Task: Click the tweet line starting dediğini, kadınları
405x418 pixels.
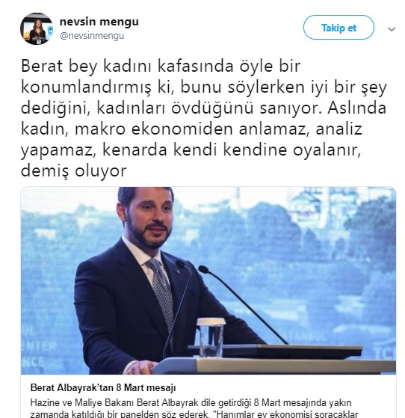Action: pyautogui.click(x=203, y=108)
